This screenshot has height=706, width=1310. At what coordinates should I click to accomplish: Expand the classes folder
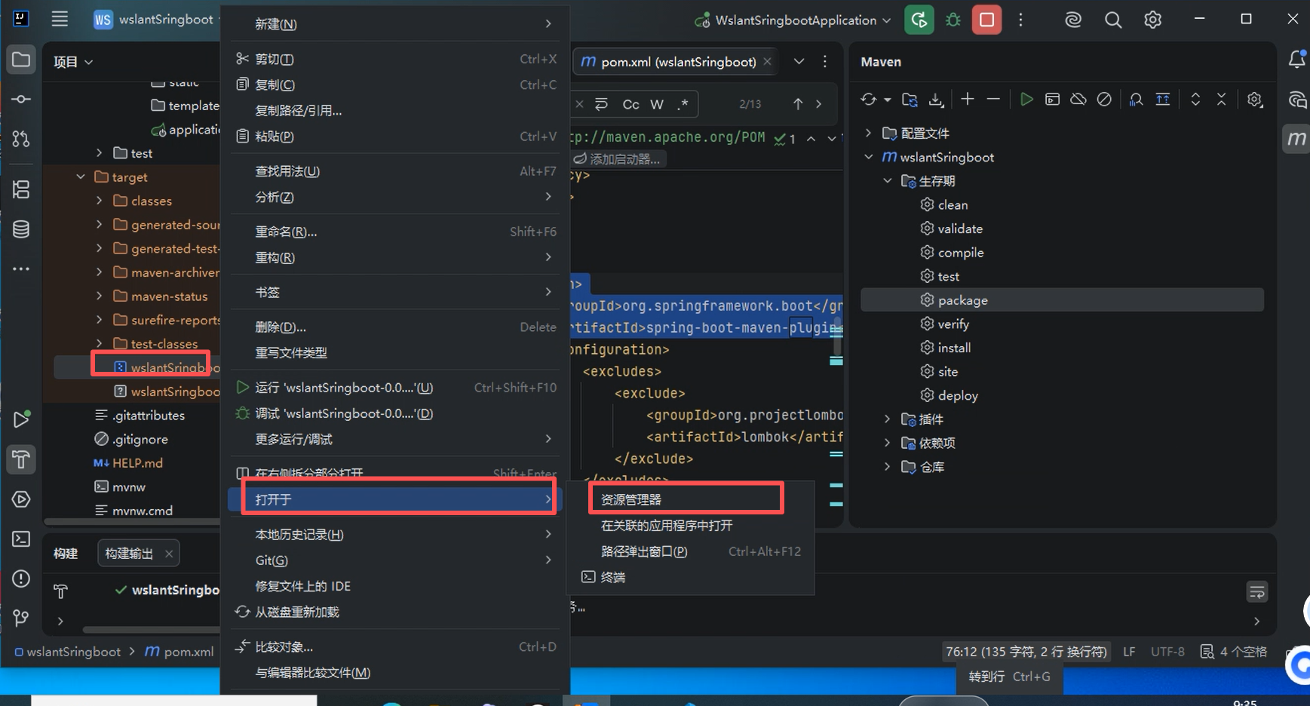100,201
